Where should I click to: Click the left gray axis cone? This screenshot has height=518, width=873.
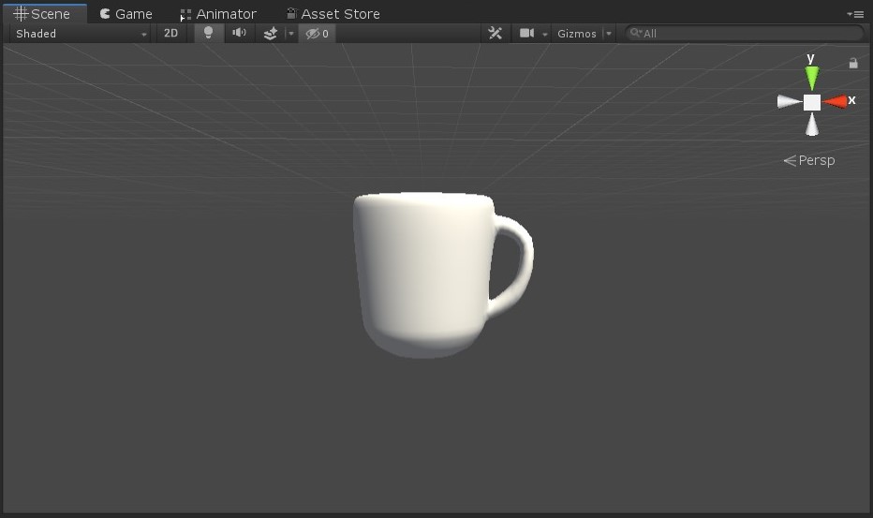(790, 101)
